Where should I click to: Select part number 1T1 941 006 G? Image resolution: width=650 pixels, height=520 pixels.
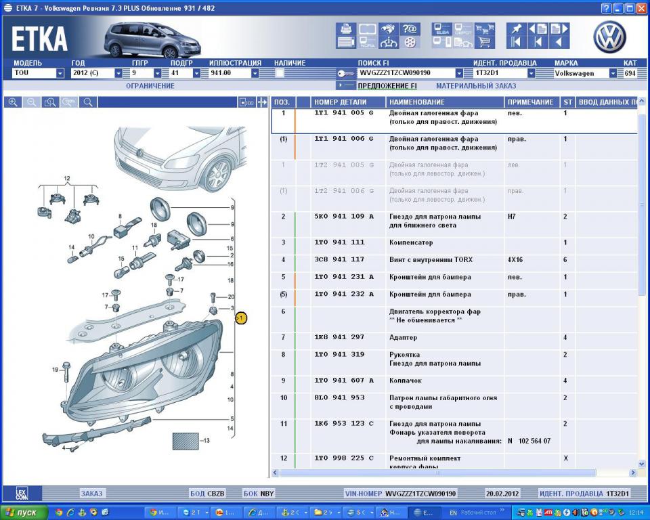(344, 139)
